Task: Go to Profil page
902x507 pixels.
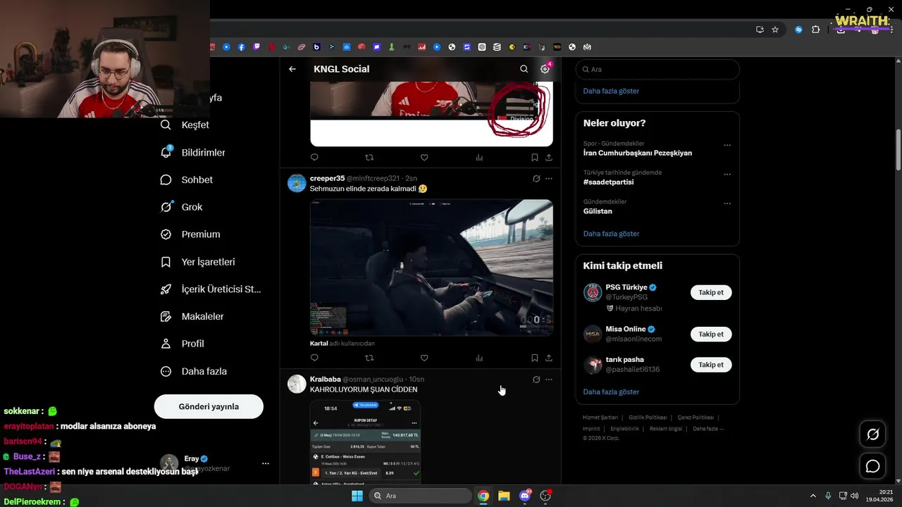Action: pyautogui.click(x=183, y=344)
